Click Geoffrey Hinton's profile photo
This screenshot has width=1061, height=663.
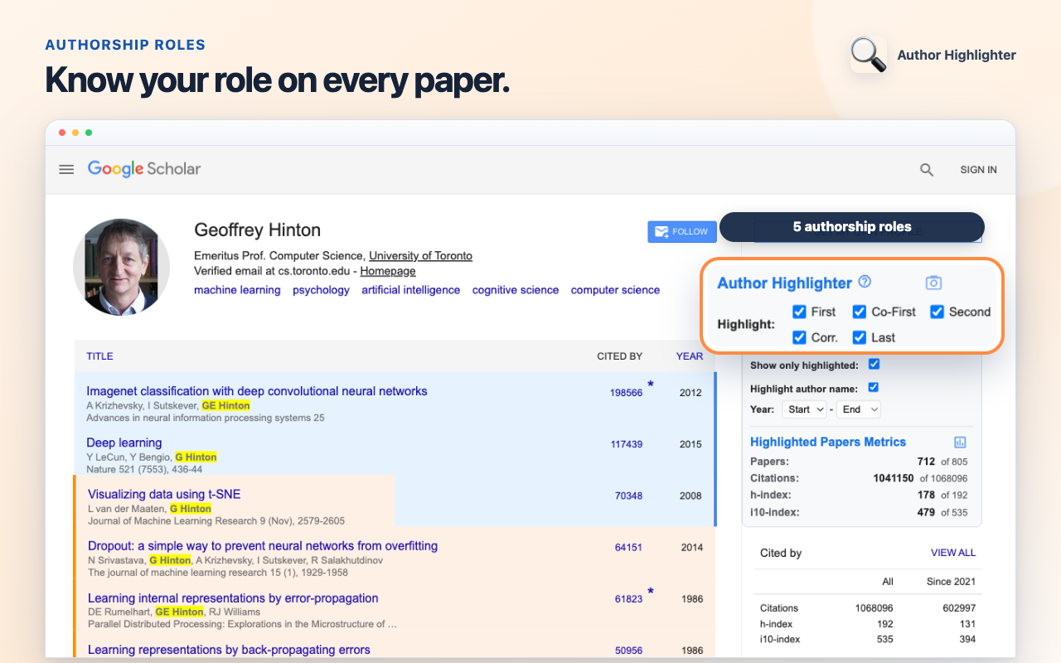point(121,267)
